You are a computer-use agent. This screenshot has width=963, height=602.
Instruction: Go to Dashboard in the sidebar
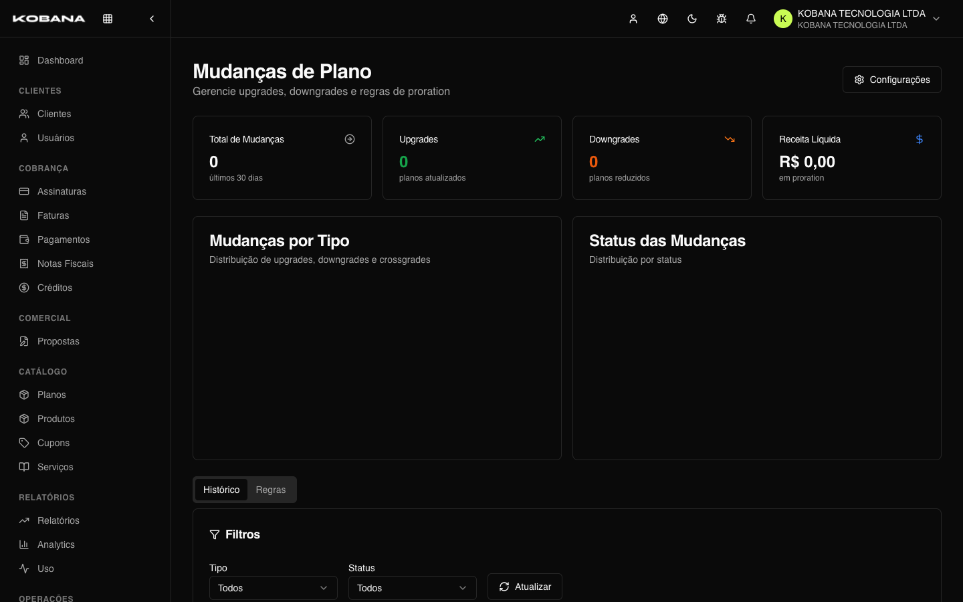click(85, 60)
